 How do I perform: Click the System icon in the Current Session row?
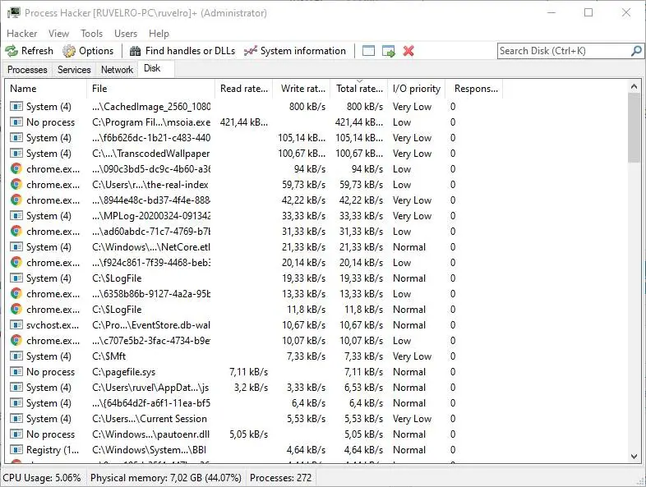[x=16, y=419]
